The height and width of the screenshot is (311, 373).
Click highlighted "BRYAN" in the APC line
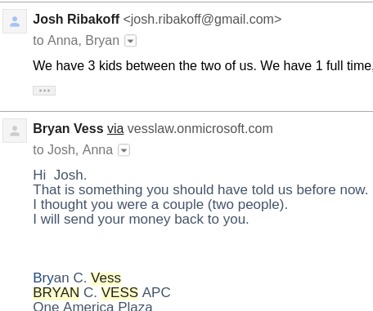tap(56, 293)
